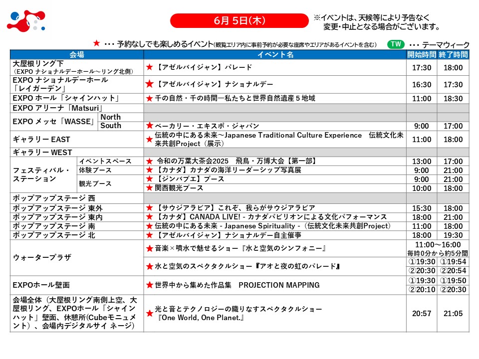Select the 会場 column header
The height and width of the screenshot is (359, 479).
pos(77,55)
